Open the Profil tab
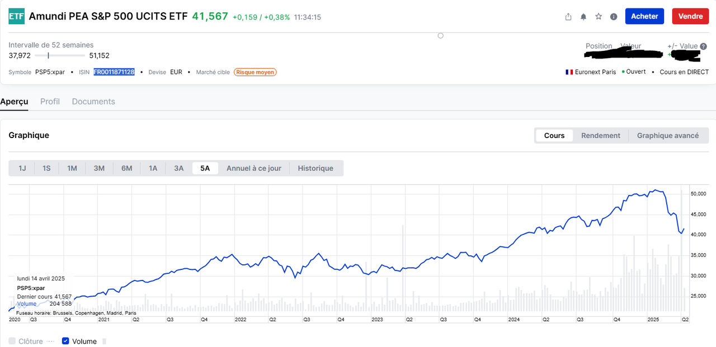This screenshot has width=716, height=347. coord(50,102)
